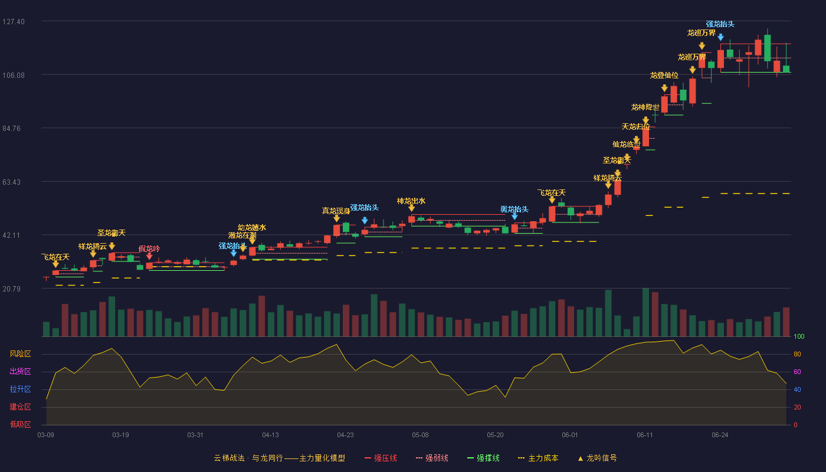The width and height of the screenshot is (826, 472).
Task: Toggle the 龙吟信号 legend item
Action: tap(596, 458)
